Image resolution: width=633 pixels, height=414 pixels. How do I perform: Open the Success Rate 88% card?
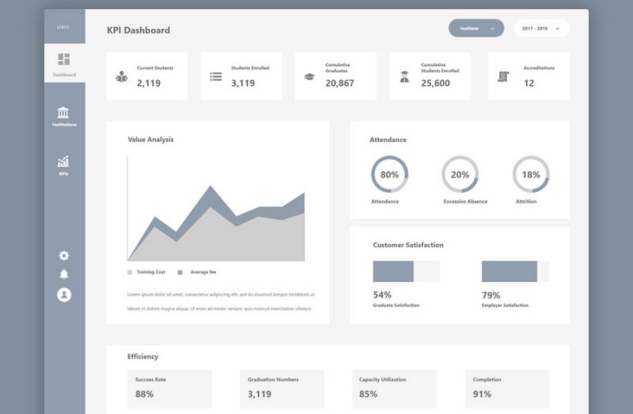coord(170,389)
